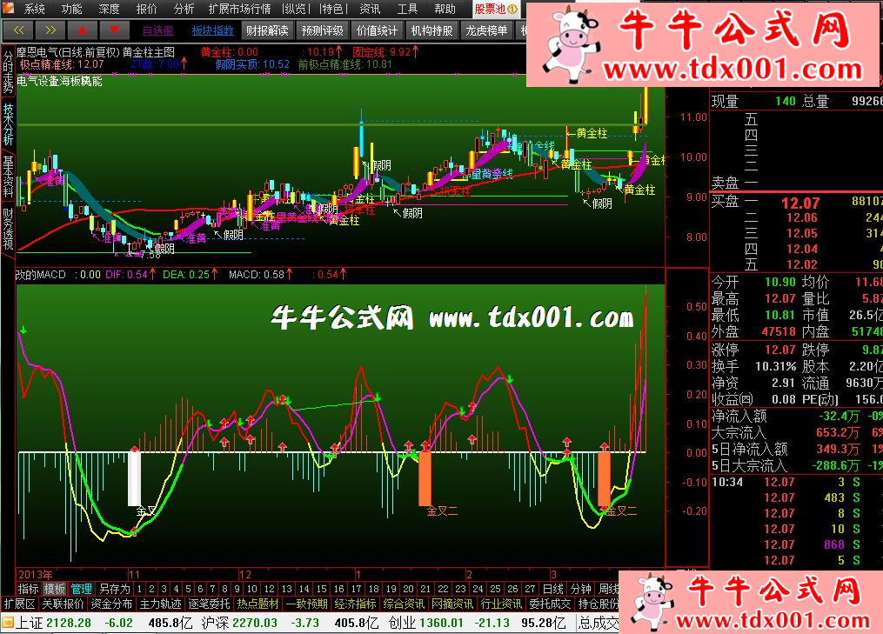The image size is (883, 634).
Task: Select template number 21
Action: click(425, 589)
